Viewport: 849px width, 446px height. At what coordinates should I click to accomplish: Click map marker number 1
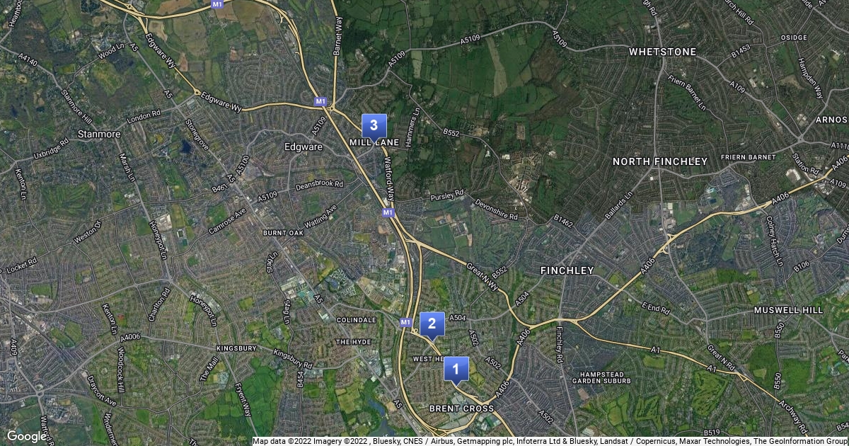click(x=456, y=370)
